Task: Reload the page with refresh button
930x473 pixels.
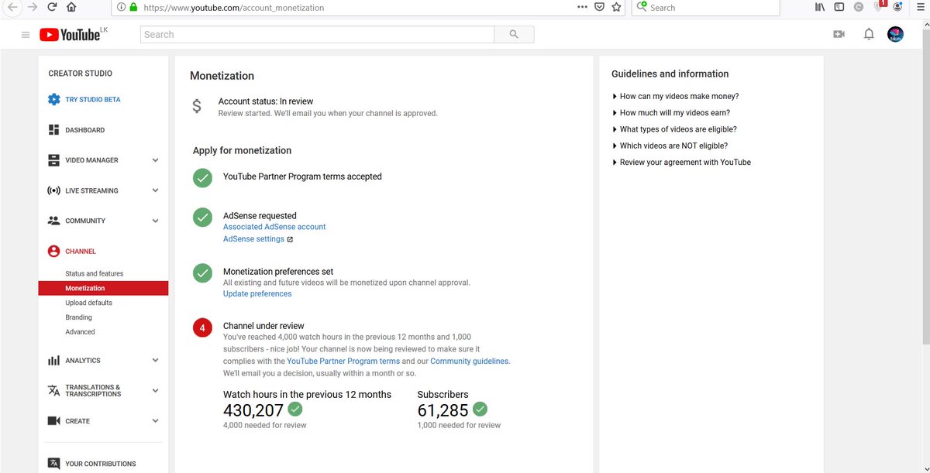Action: tap(51, 7)
